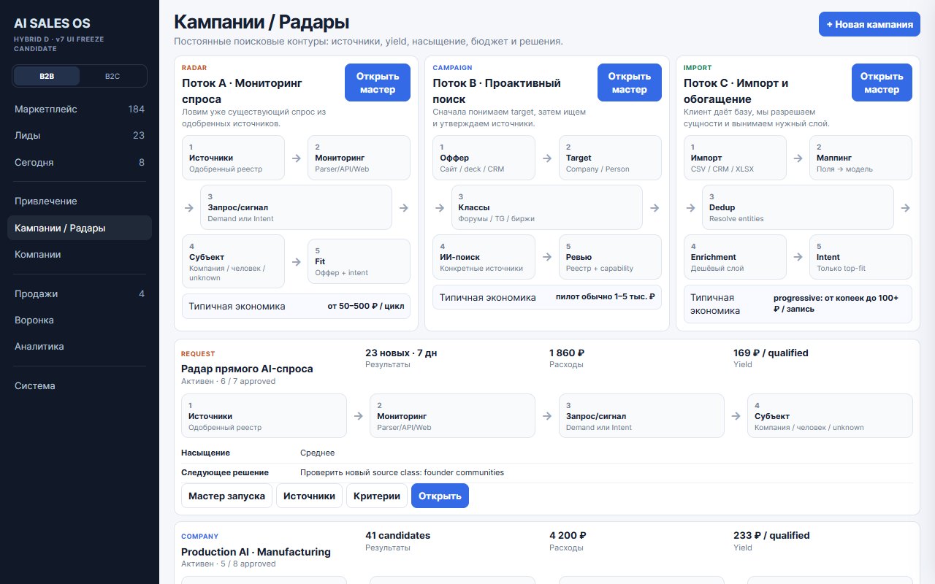
Task: Open Воронка in the sidebar
Action: click(80, 320)
